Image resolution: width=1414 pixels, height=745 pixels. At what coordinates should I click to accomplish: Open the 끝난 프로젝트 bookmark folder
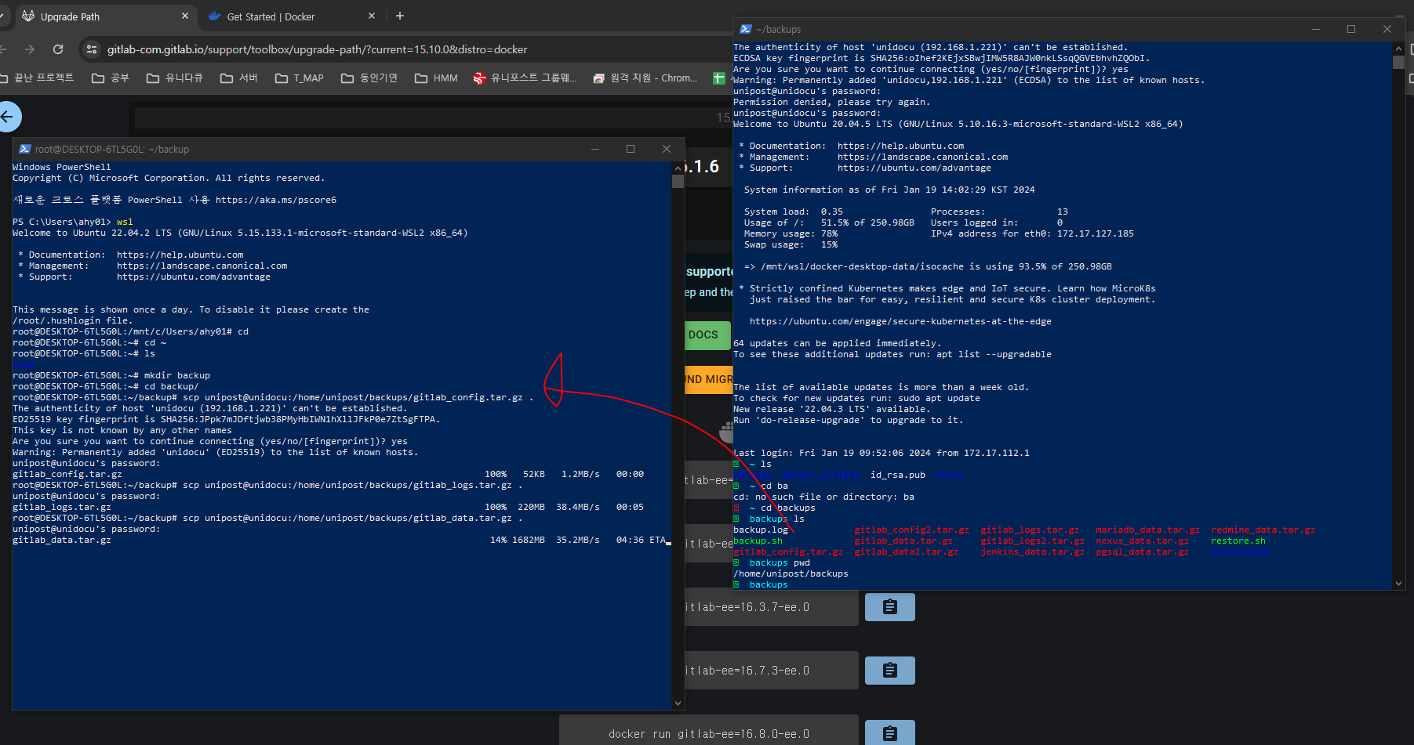tap(38, 78)
